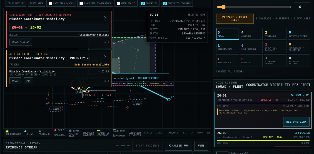Image resolution: width=314 pixels, height=154 pixels.
Task: Click the cyan Follower legend dot
Action: pos(26,132)
